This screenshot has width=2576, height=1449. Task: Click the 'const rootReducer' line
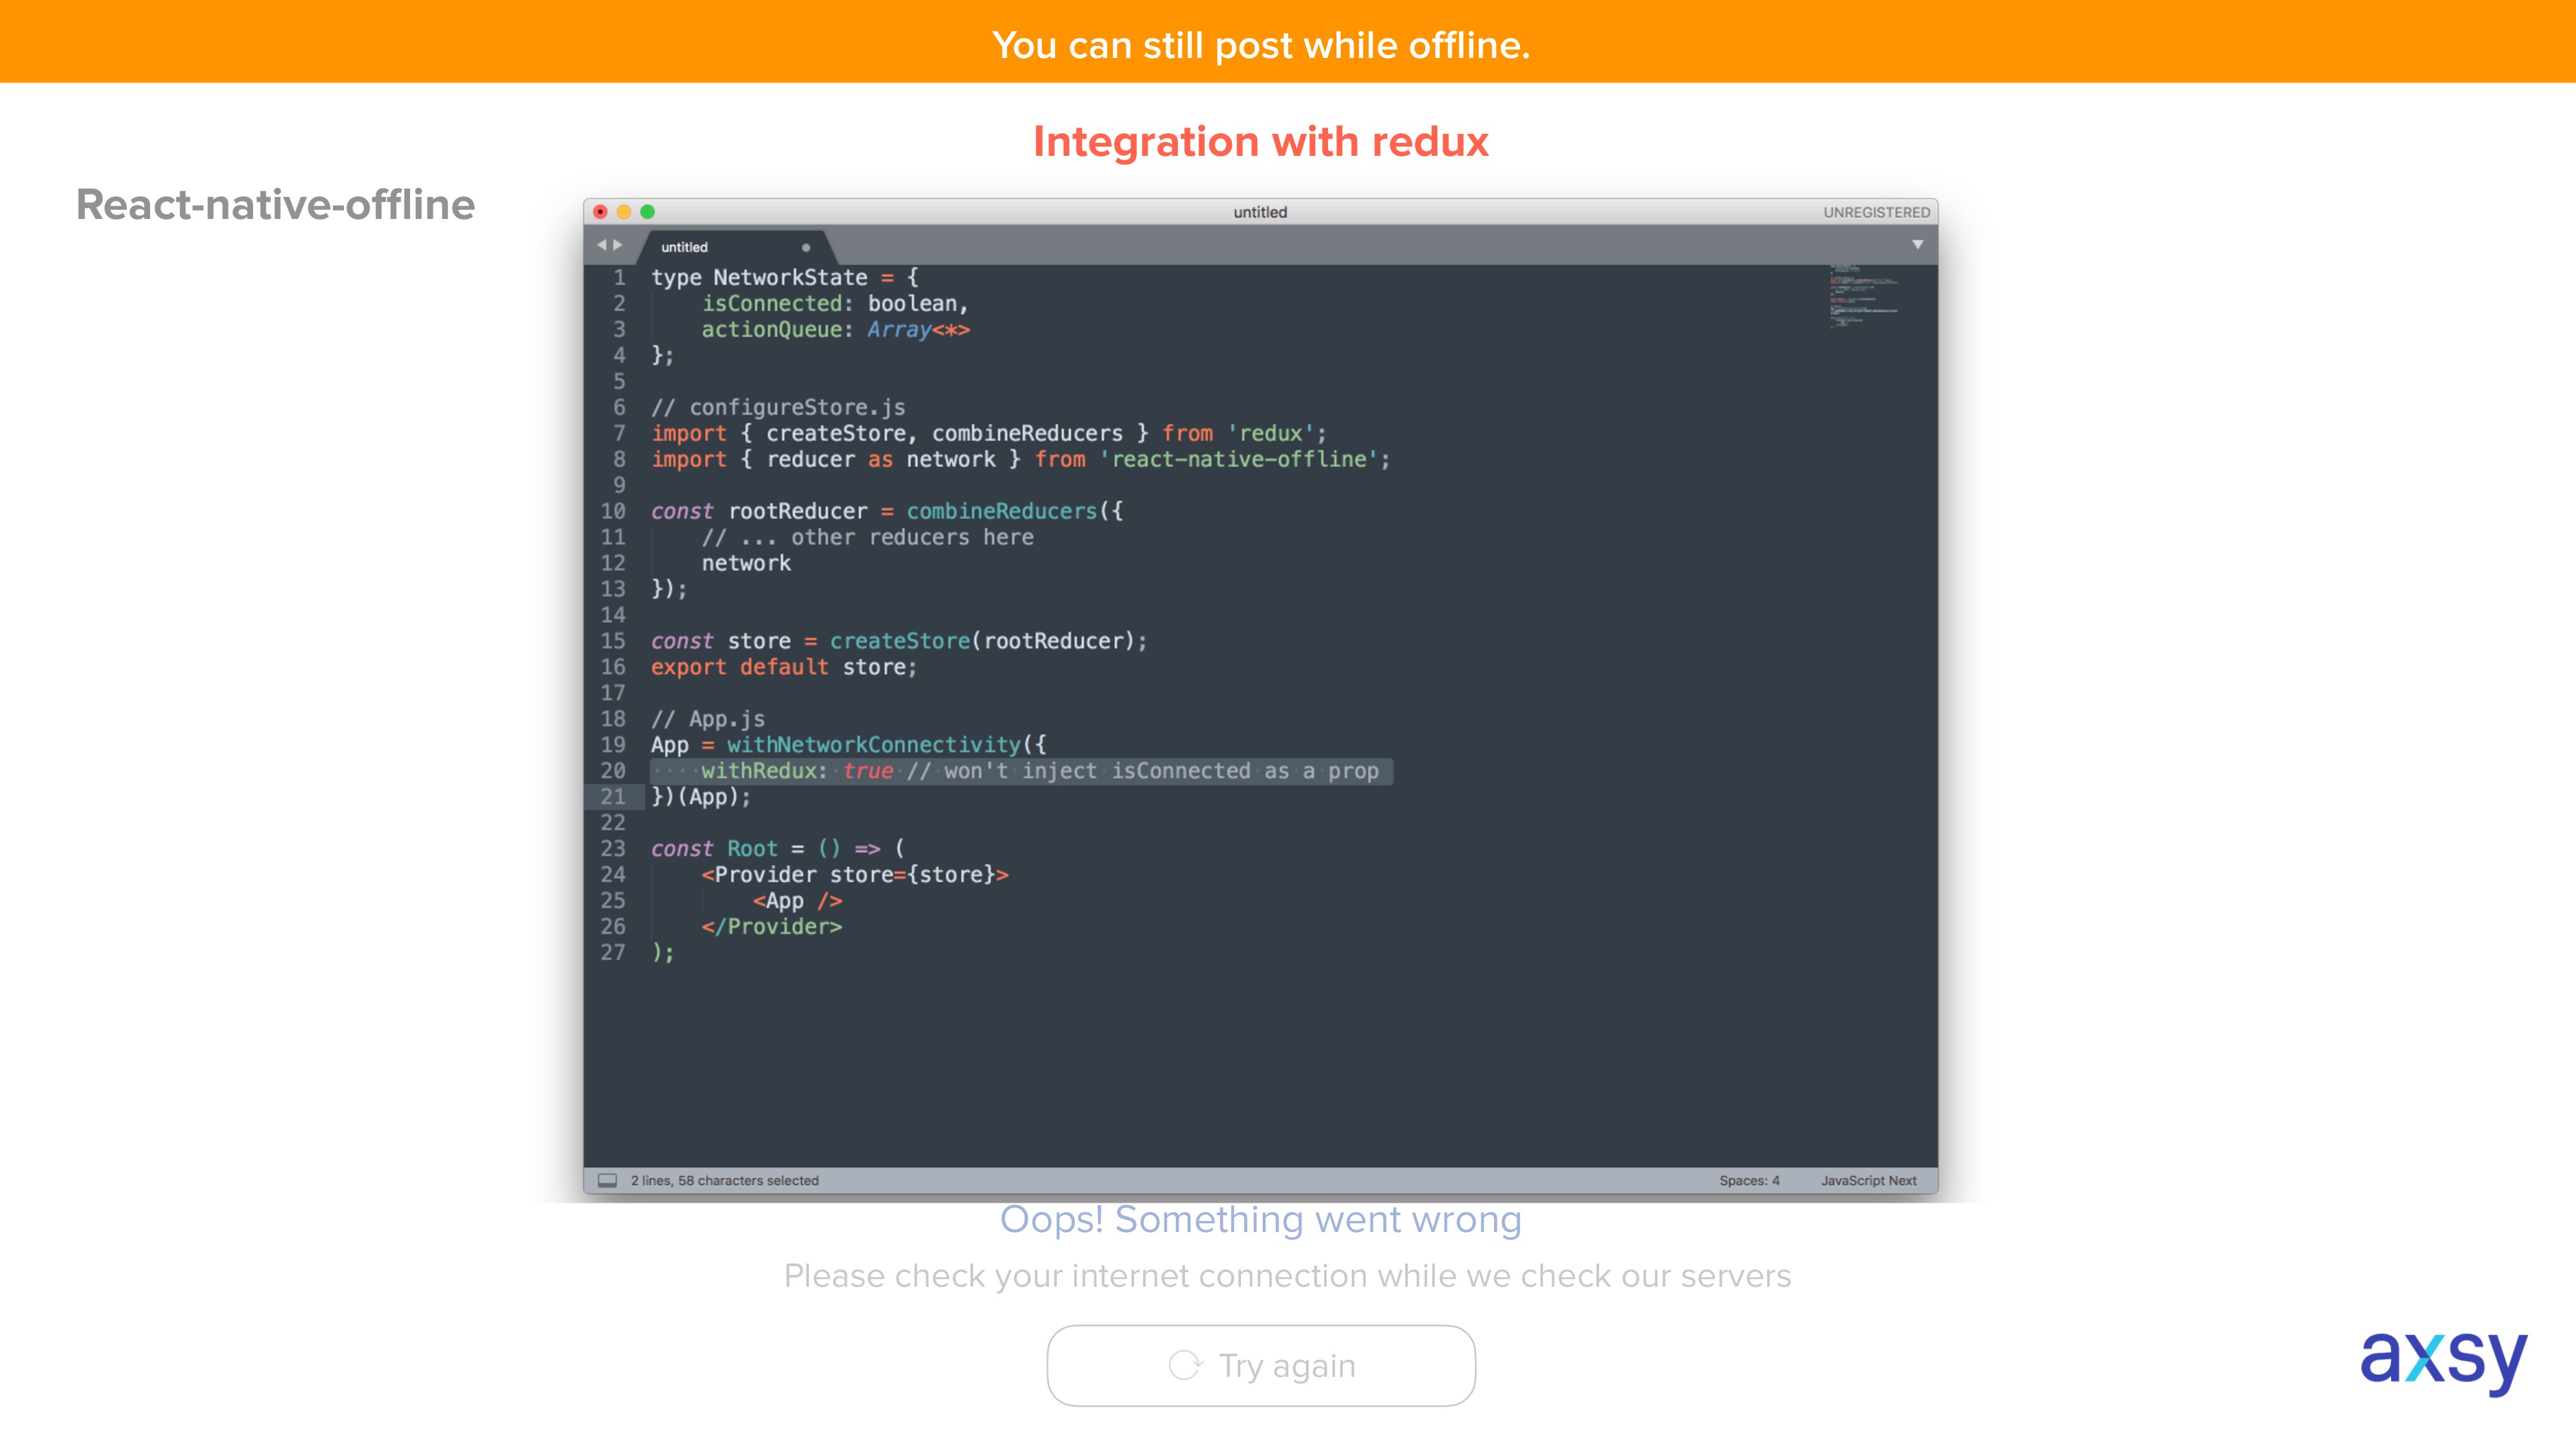click(x=887, y=512)
